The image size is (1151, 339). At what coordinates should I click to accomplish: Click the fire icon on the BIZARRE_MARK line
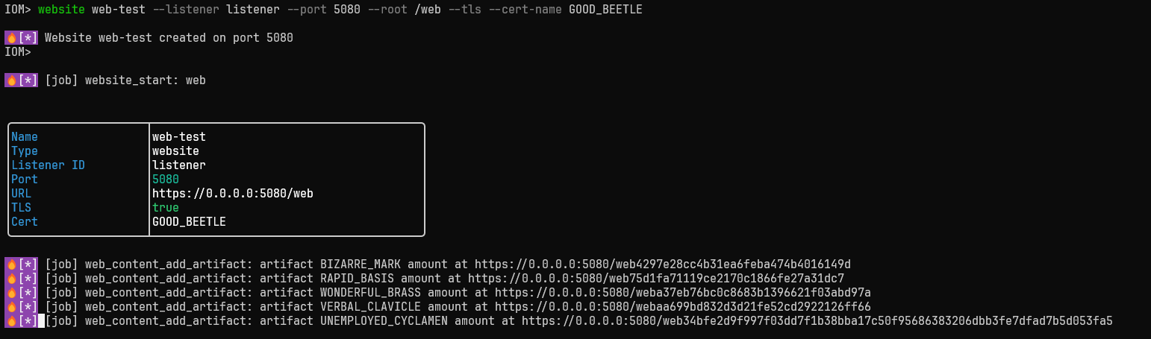point(11,264)
